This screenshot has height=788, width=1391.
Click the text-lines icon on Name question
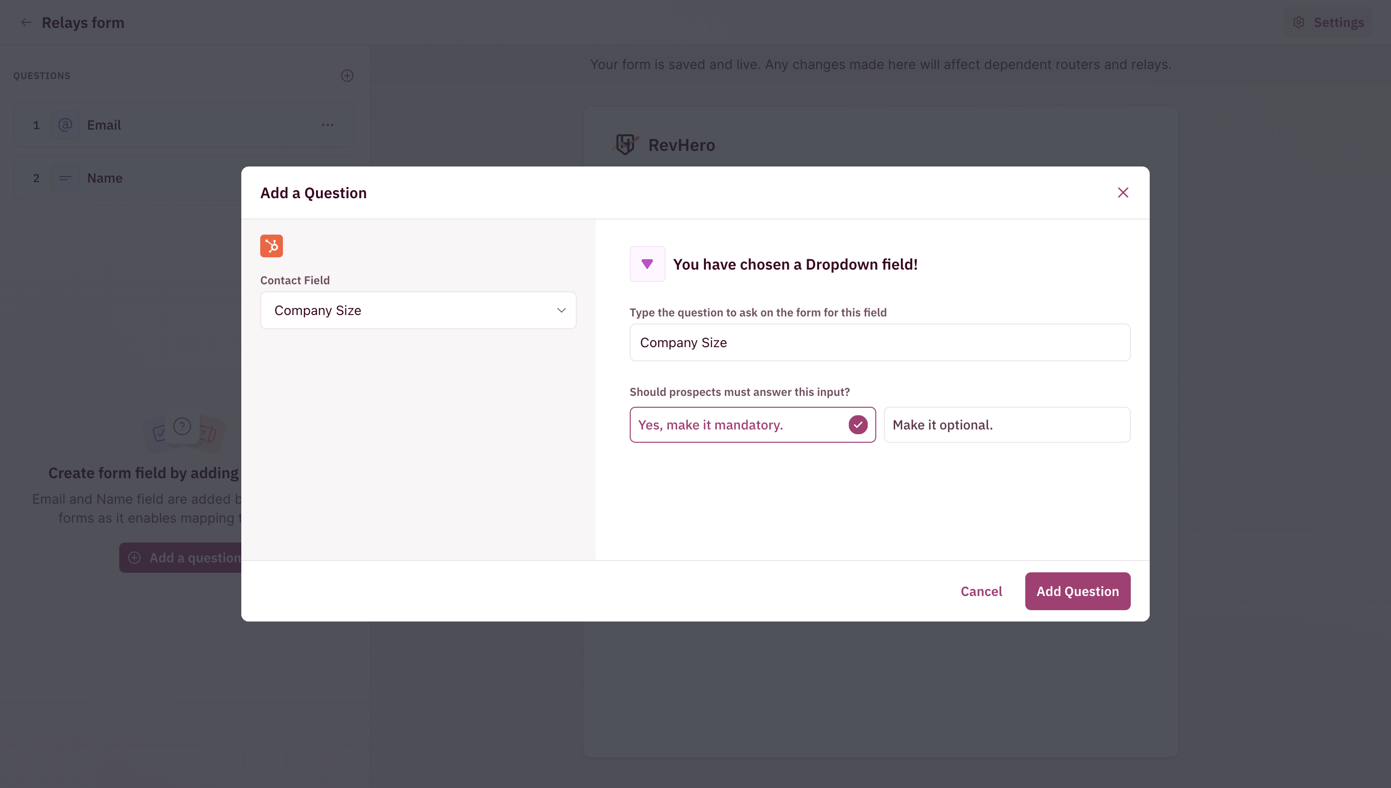point(65,178)
